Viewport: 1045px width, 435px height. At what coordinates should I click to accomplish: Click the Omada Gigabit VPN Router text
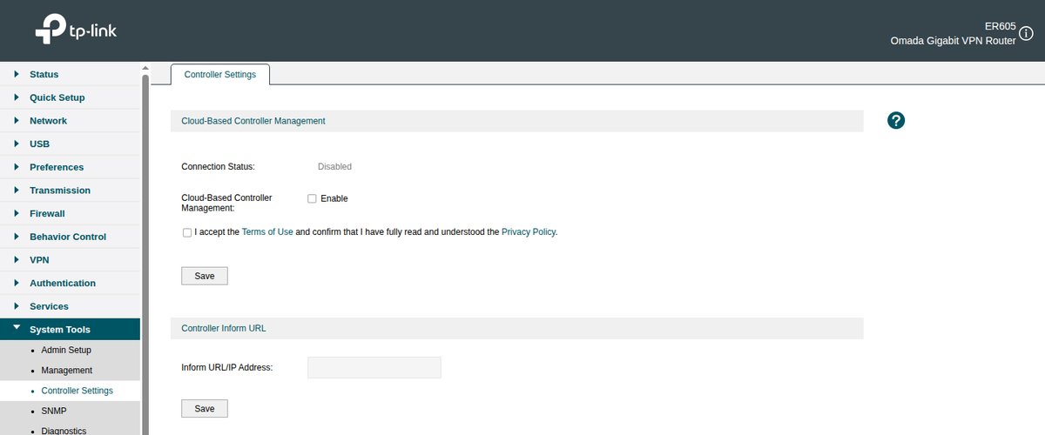click(x=953, y=41)
